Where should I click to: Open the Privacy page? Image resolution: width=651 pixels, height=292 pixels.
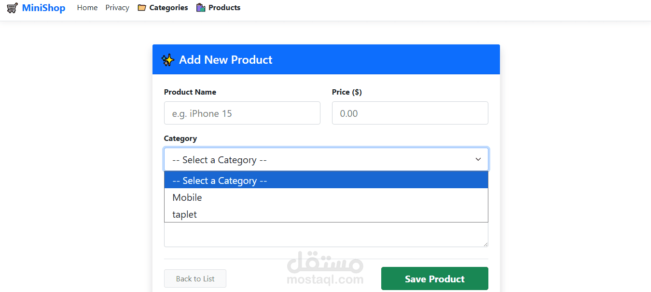coord(117,8)
